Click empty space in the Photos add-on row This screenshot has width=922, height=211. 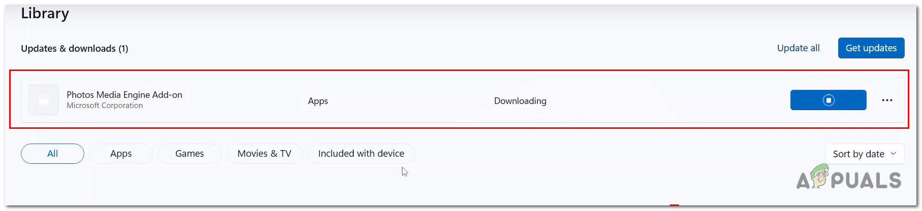[661, 100]
